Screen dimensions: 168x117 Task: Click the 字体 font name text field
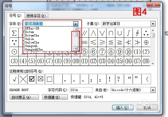pyautogui.click(x=49, y=24)
